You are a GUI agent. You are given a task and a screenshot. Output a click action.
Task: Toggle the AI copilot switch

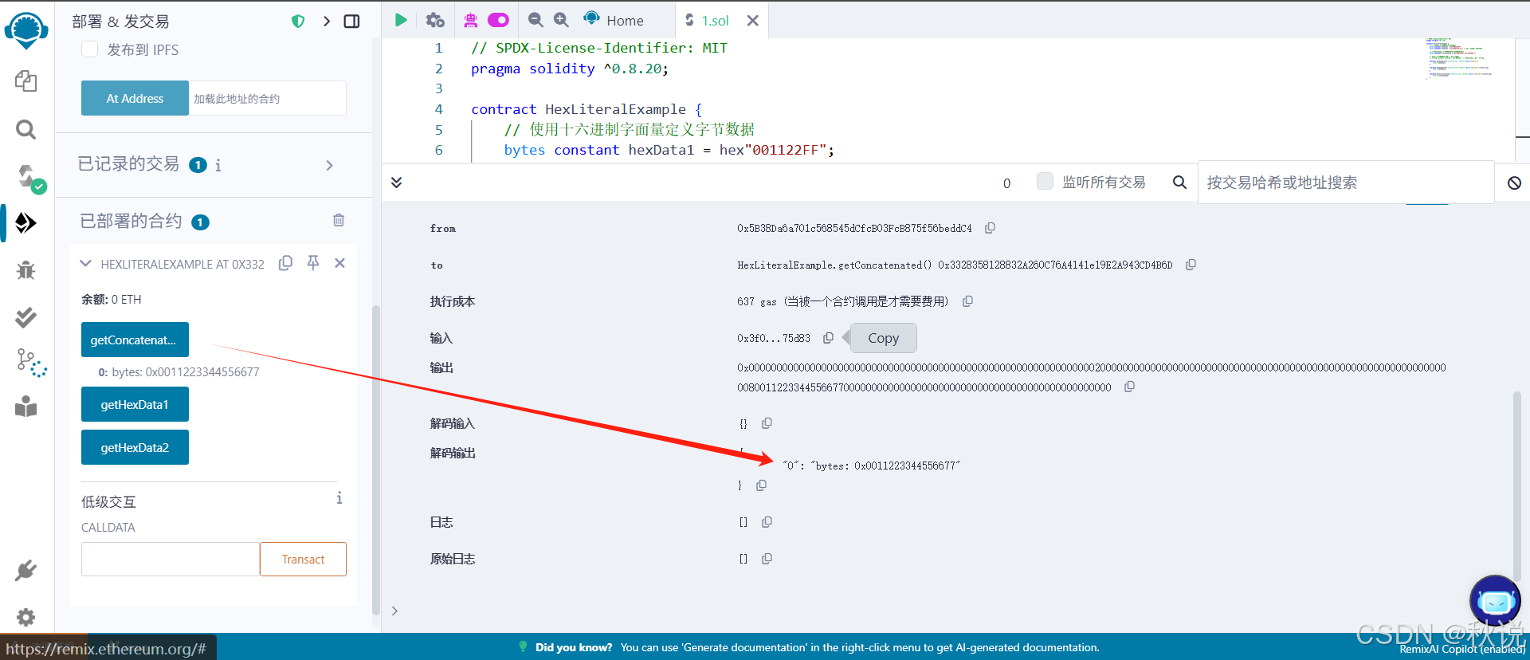click(499, 20)
